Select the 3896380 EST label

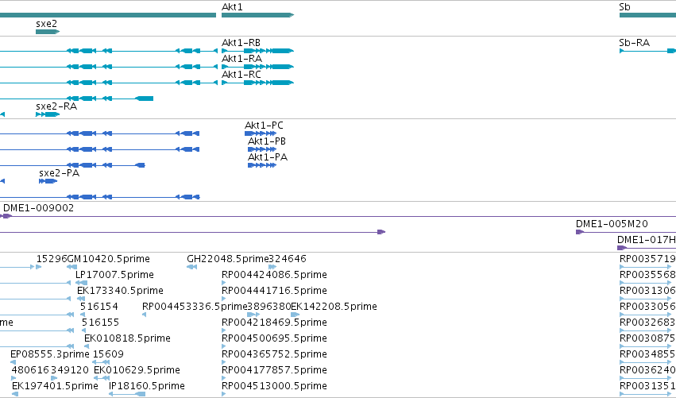[269, 307]
